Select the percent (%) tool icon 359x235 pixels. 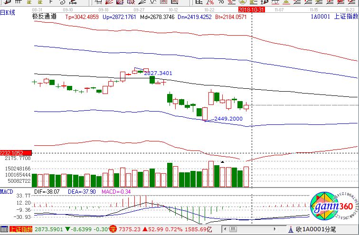coord(221,2)
